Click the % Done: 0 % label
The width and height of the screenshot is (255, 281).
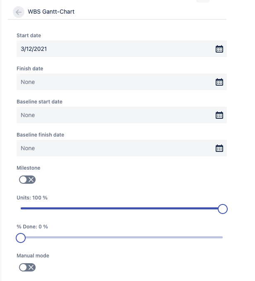pyautogui.click(x=32, y=227)
